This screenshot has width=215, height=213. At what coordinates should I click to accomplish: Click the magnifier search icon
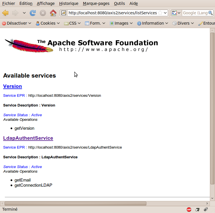point(210,13)
